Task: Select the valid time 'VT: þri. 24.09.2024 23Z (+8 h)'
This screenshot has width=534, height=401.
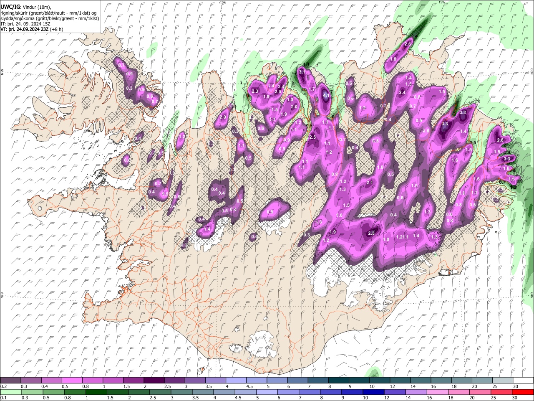Action: coord(32,29)
